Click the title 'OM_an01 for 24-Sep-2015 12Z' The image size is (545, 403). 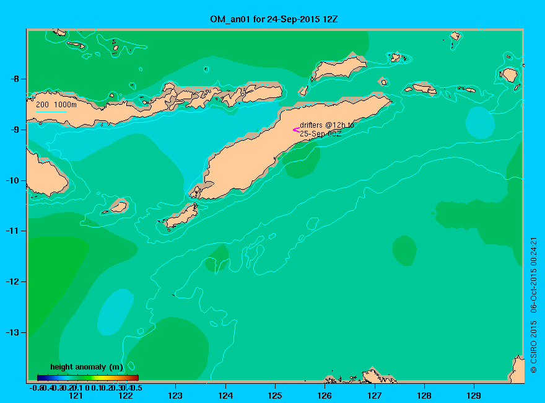(x=274, y=19)
